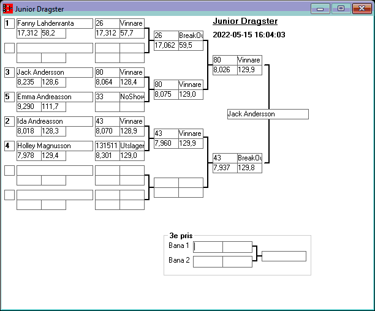Screen dimensions: 375x311
Task: Click the Fanny Lahdenranta name field
Action: (x=55, y=23)
